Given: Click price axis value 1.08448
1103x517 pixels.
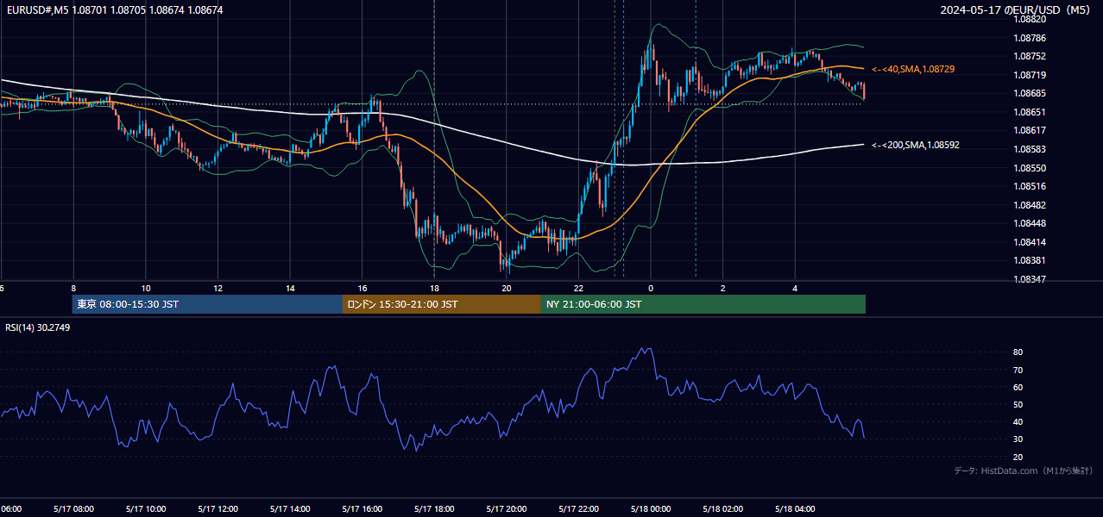Looking at the screenshot, I should coord(1030,224).
